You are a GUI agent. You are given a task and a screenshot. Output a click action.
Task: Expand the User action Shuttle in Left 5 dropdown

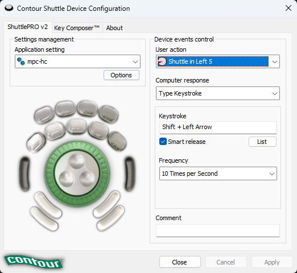(218, 61)
